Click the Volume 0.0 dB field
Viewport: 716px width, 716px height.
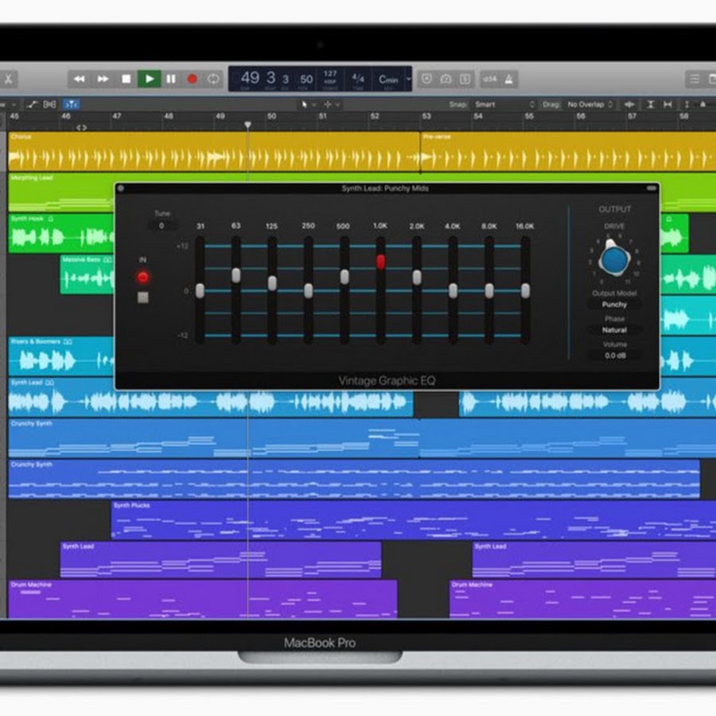pyautogui.click(x=615, y=356)
